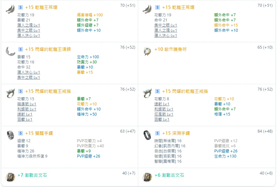Click the +15 深淵手鐲 item title
This screenshot has width=277, height=187.
click(x=176, y=133)
